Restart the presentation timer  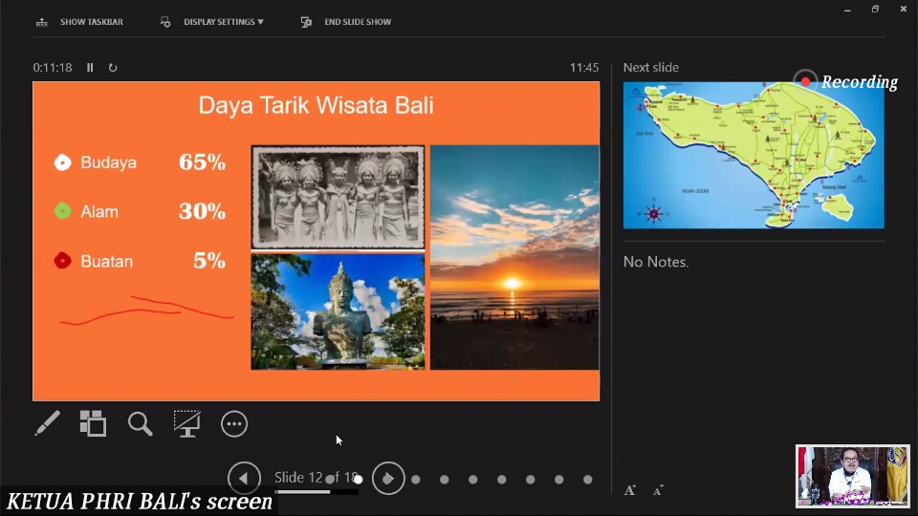pyautogui.click(x=113, y=67)
